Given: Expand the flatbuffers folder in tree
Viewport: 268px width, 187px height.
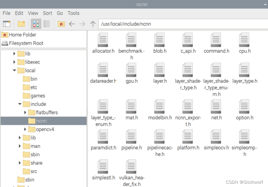Looking at the screenshot, I should click(x=25, y=112).
